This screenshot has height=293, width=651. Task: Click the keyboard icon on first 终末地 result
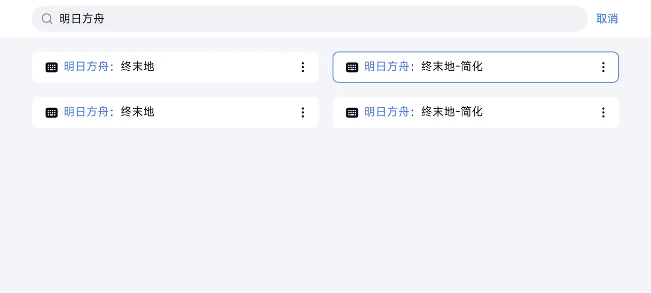coord(51,67)
